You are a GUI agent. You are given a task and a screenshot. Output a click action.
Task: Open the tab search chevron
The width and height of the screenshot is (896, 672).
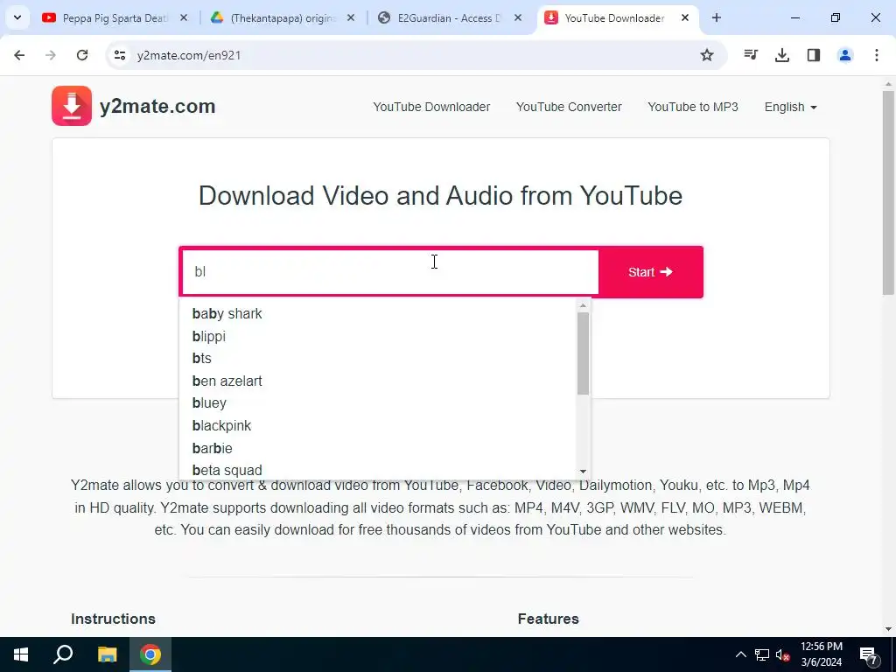click(17, 17)
